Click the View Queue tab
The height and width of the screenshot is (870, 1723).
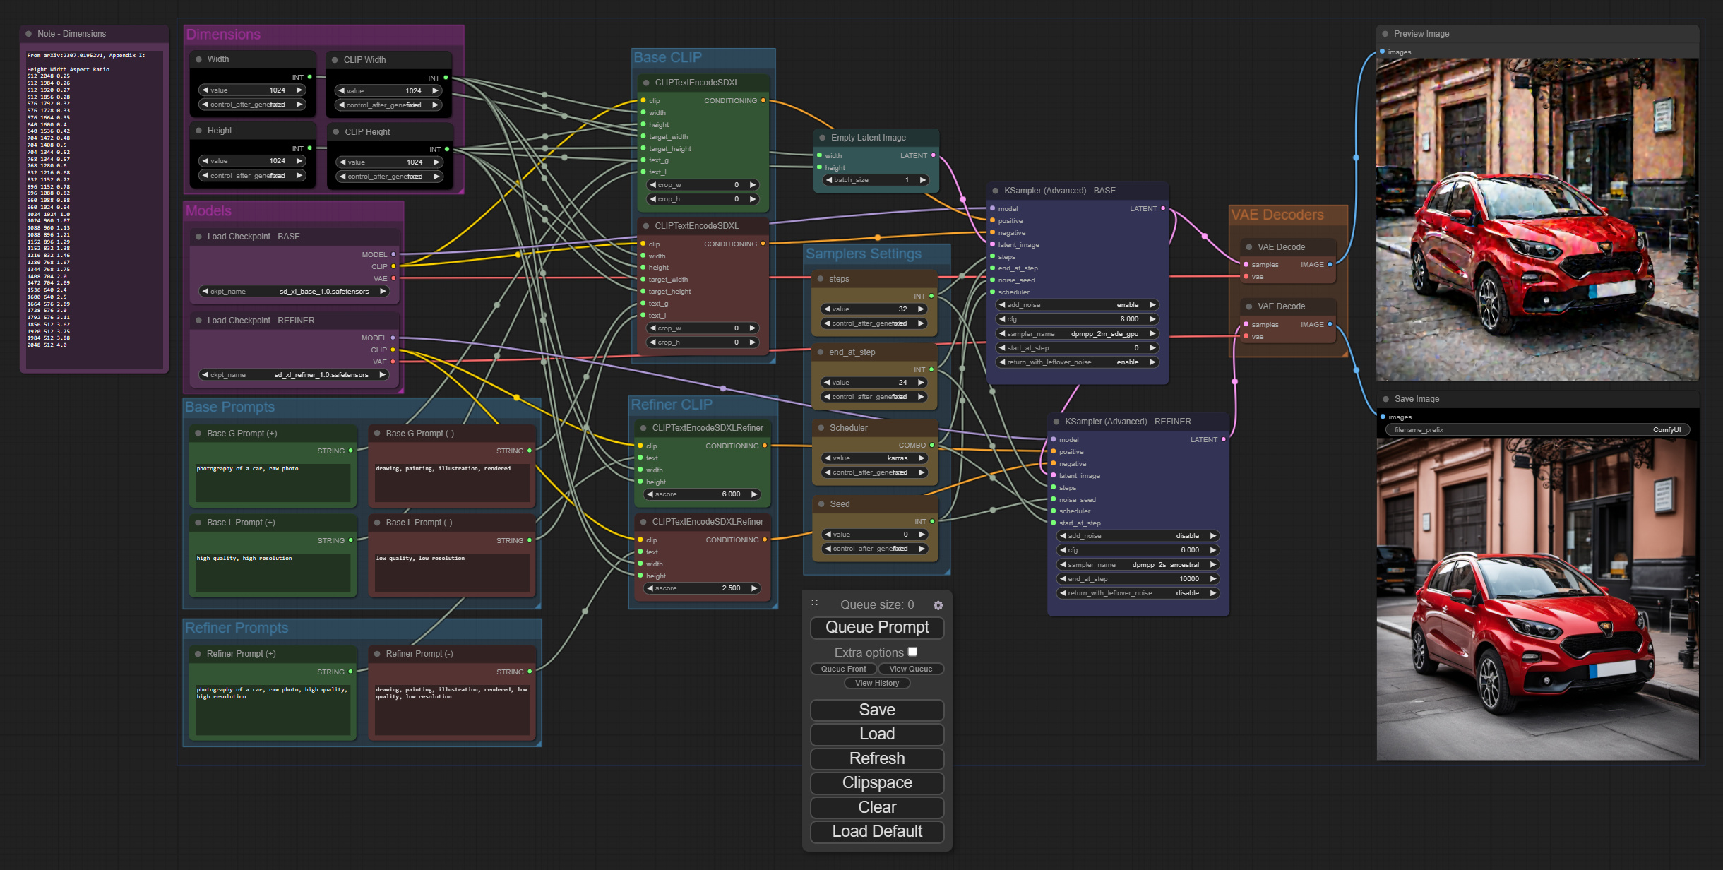click(910, 669)
